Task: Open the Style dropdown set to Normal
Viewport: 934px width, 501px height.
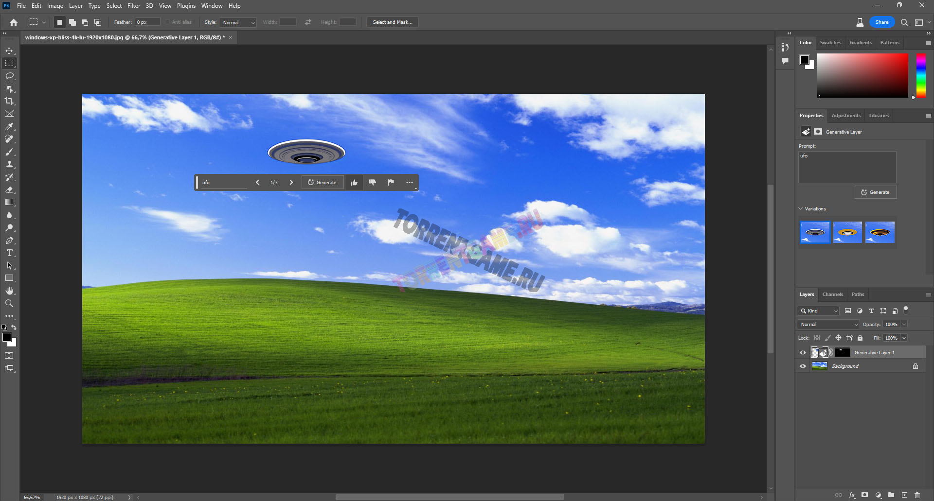Action: 238,22
